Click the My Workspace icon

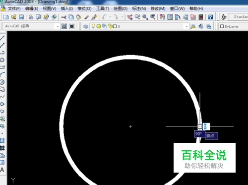[x=72, y=26]
